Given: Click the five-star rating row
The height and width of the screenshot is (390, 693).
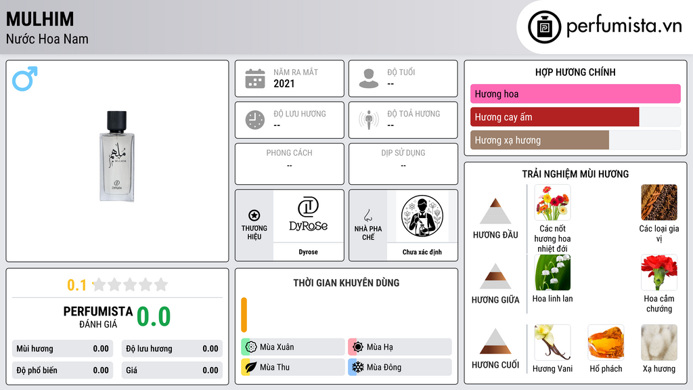Looking at the screenshot, I should 130,285.
